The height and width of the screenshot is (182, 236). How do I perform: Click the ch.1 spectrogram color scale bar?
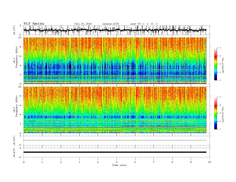[215, 64]
